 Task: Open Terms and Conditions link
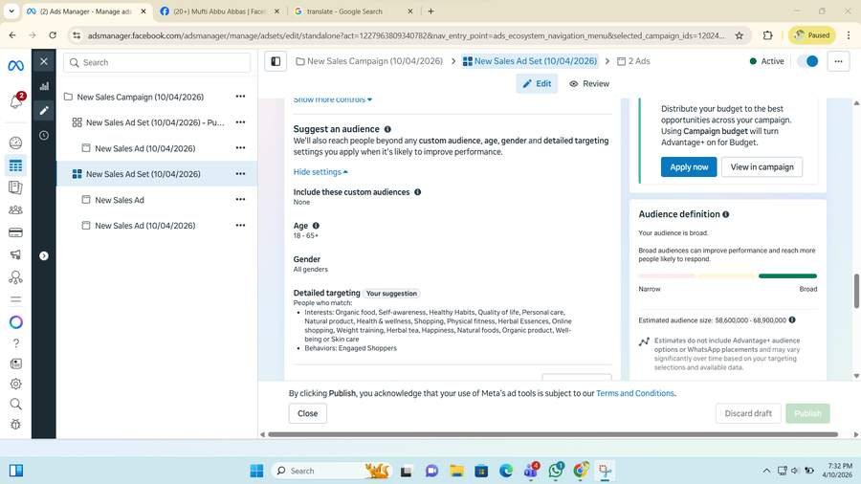point(635,393)
